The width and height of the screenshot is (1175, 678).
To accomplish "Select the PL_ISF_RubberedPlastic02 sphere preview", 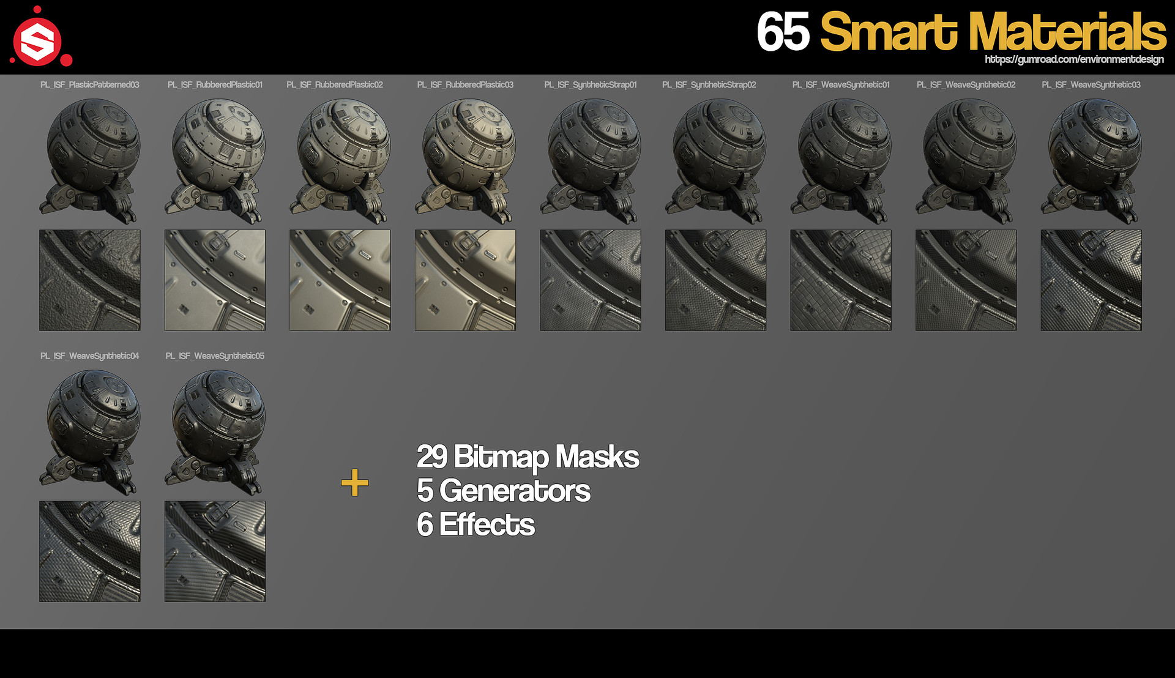I will [x=340, y=161].
